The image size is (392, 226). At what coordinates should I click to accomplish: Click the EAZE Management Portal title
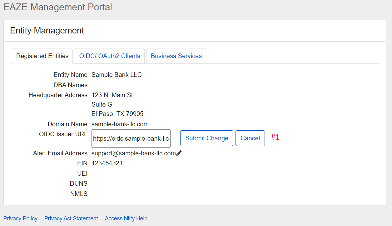[x=57, y=7]
